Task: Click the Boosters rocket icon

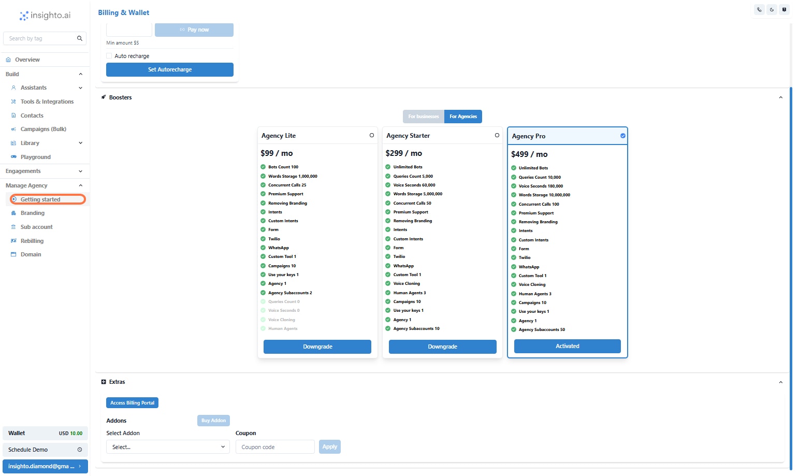Action: click(104, 97)
